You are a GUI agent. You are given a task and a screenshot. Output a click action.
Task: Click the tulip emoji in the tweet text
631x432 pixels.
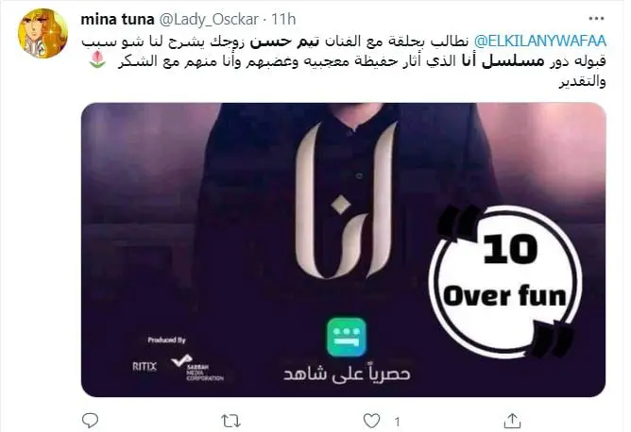[97, 59]
